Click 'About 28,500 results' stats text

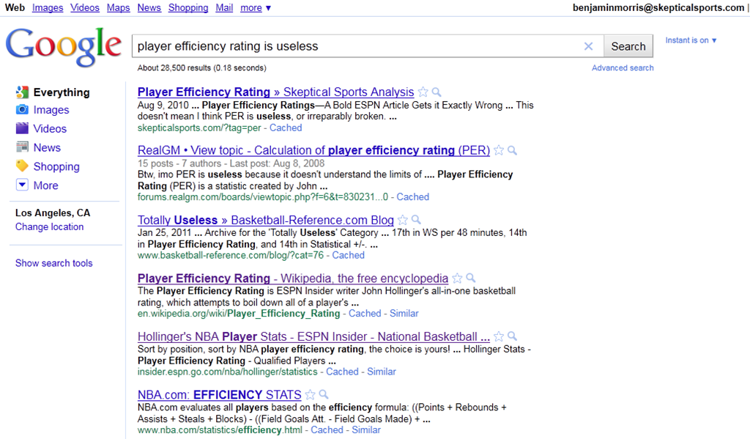click(x=202, y=68)
